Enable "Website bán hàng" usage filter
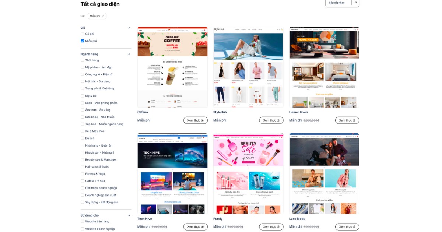 (x=82, y=222)
